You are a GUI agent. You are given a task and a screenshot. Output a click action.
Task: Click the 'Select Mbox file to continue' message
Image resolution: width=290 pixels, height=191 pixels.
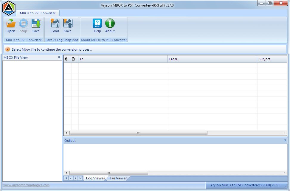tap(52, 49)
